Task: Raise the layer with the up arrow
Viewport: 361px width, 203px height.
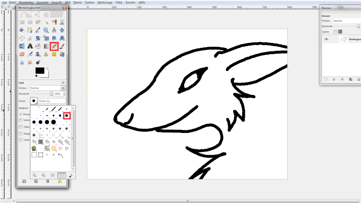Action: 334,80
